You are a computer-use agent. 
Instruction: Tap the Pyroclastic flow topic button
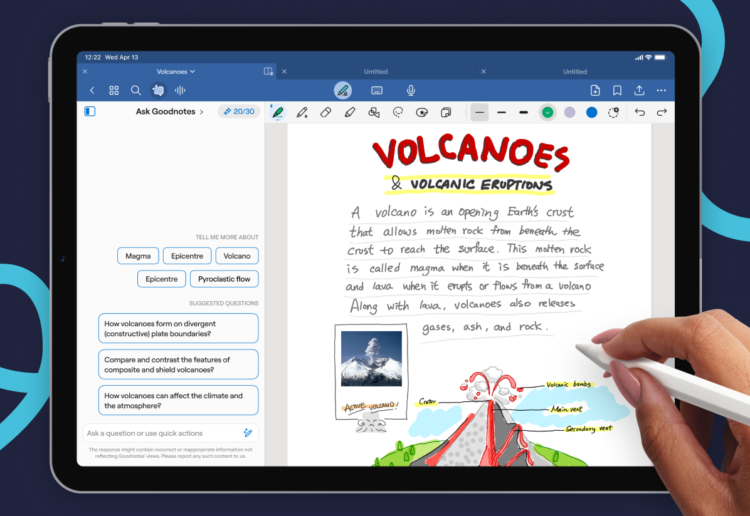pyautogui.click(x=224, y=279)
